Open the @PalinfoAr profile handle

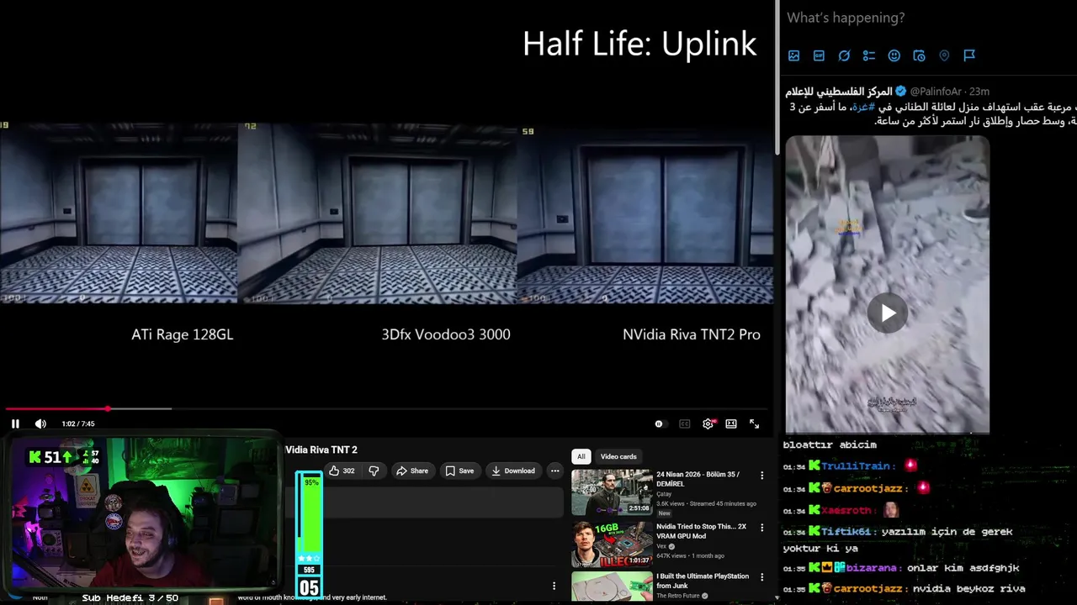pyautogui.click(x=936, y=92)
